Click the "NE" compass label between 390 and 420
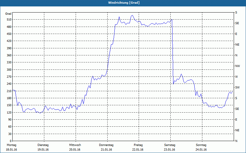Viewport: 246px width, 153px height. (x=237, y=45)
